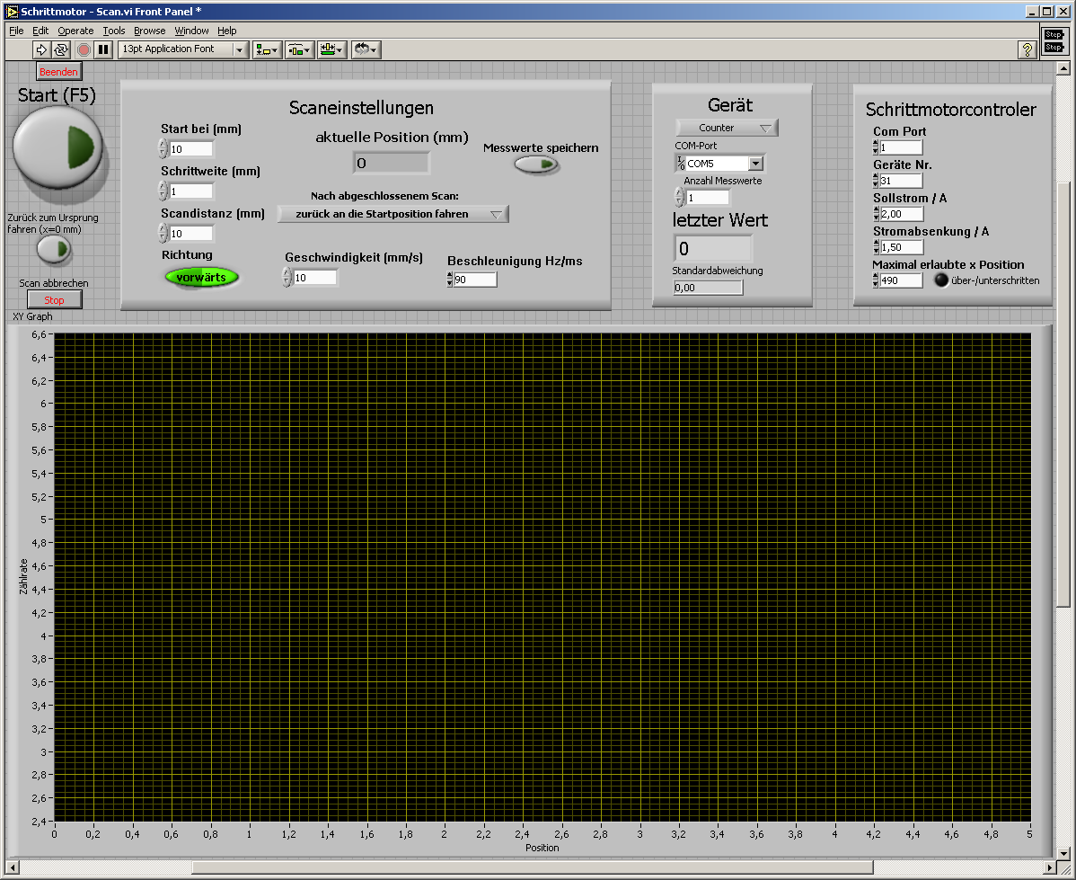Click the XY Graph label
Screen dimensions: 1076x880
(x=32, y=316)
